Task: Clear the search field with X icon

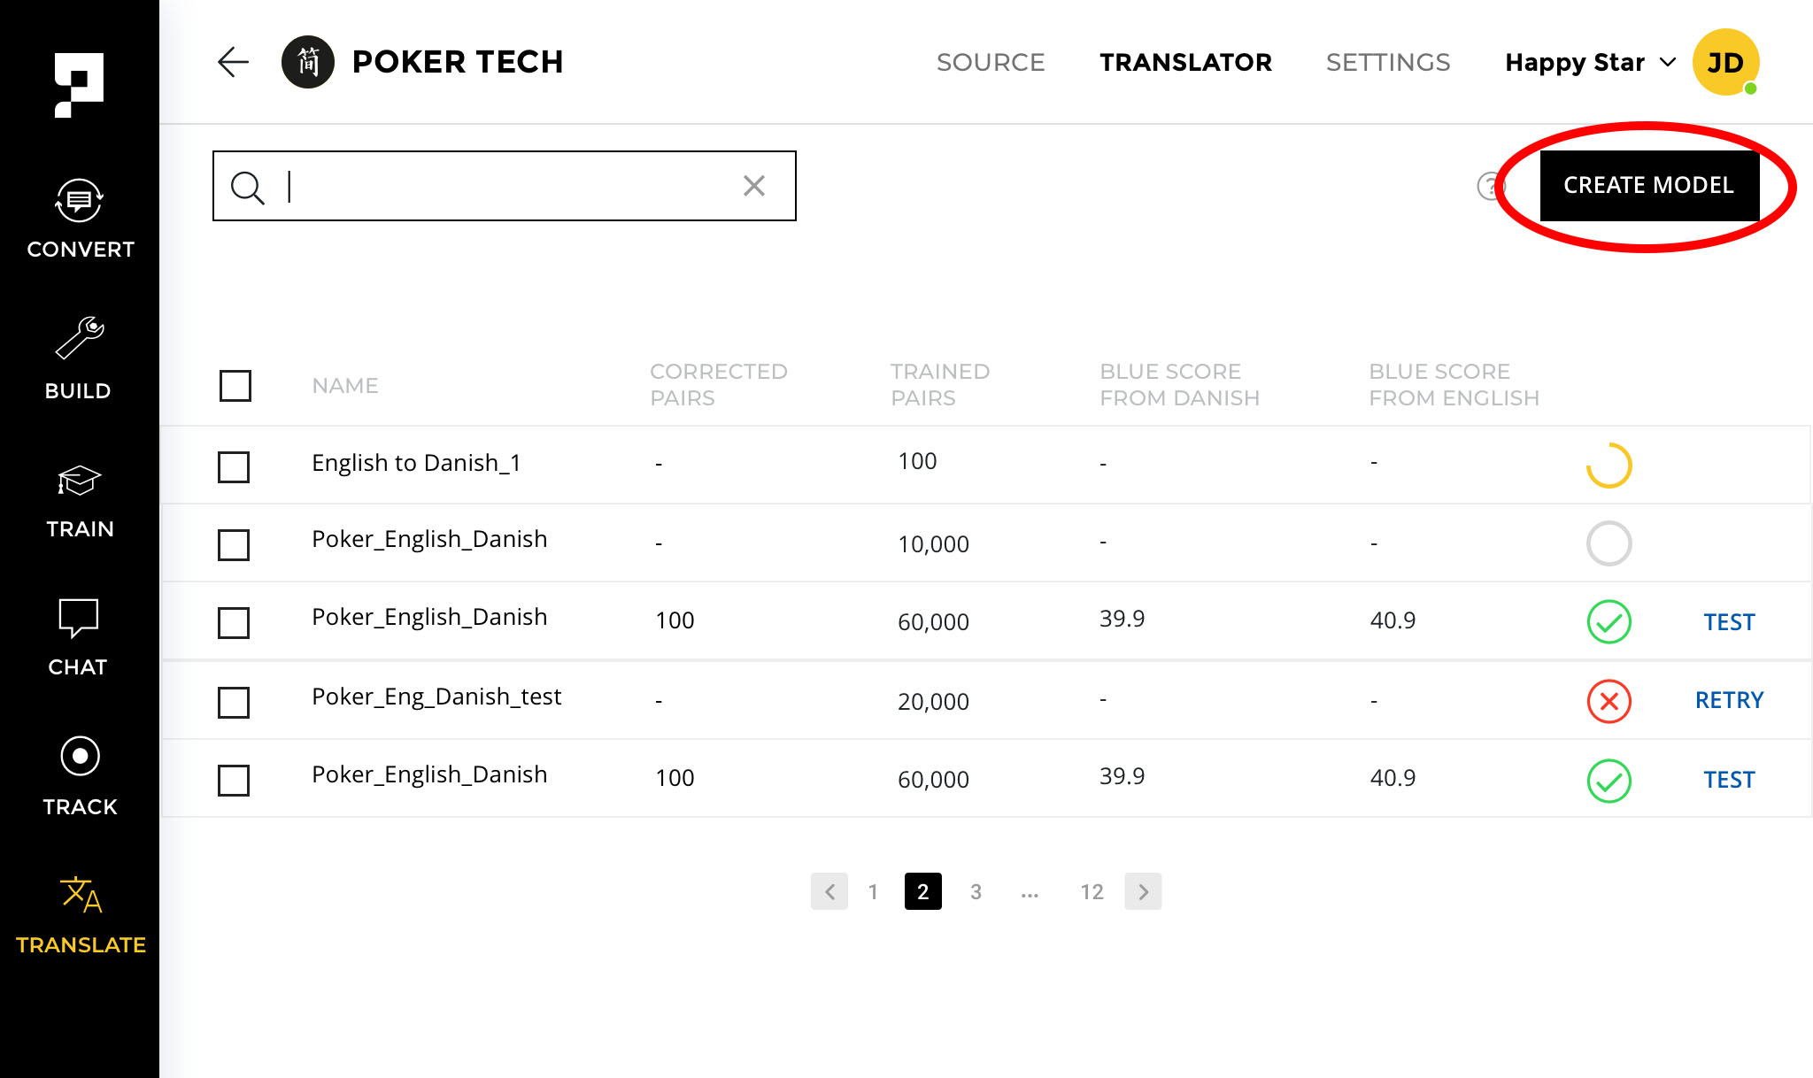Action: (753, 186)
